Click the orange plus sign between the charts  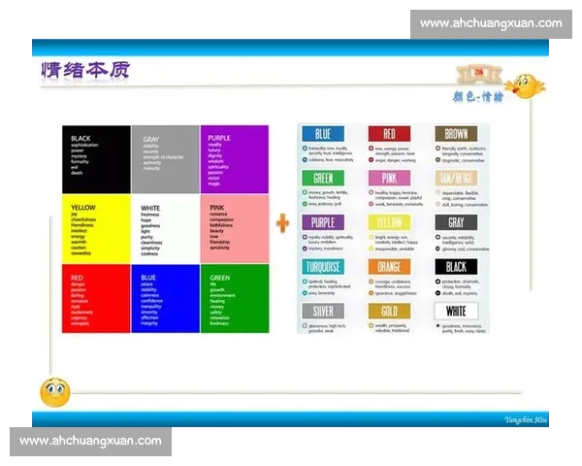282,224
